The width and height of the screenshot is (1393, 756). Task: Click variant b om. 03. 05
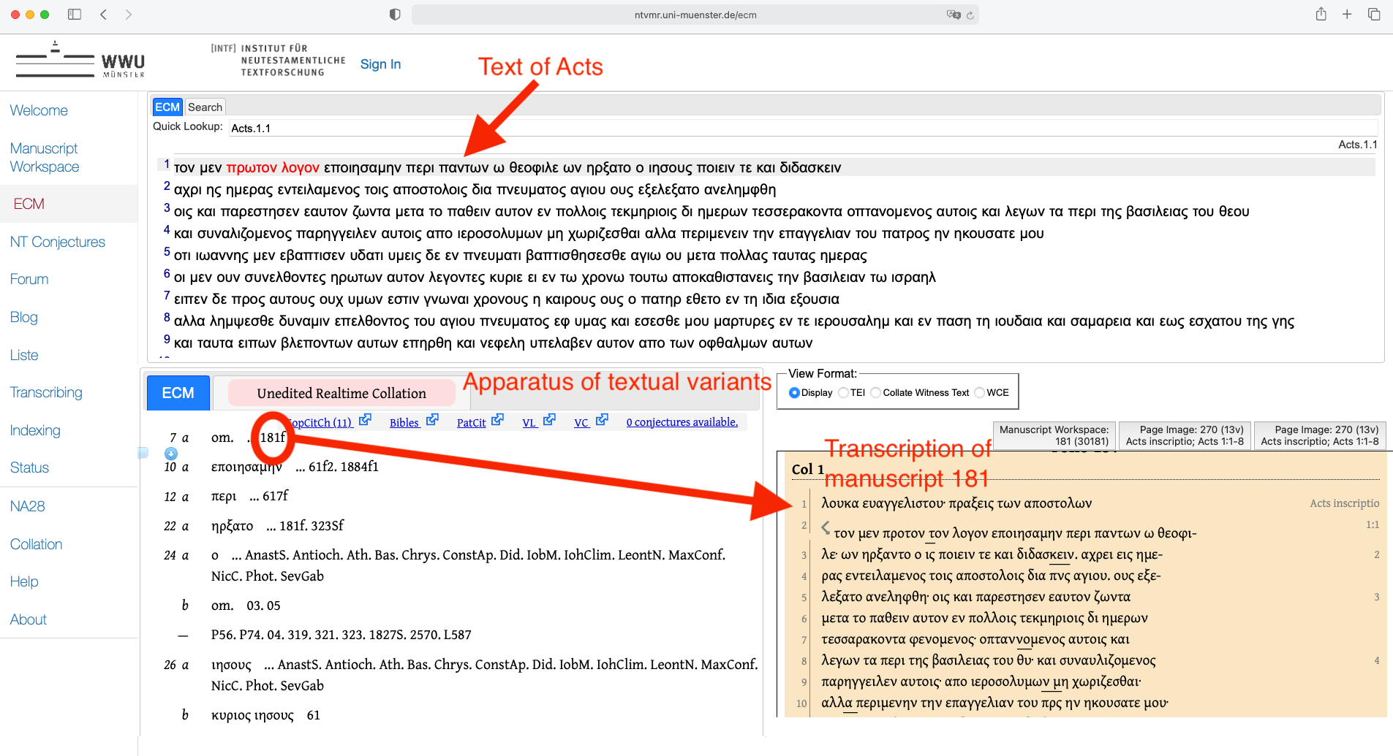(231, 606)
